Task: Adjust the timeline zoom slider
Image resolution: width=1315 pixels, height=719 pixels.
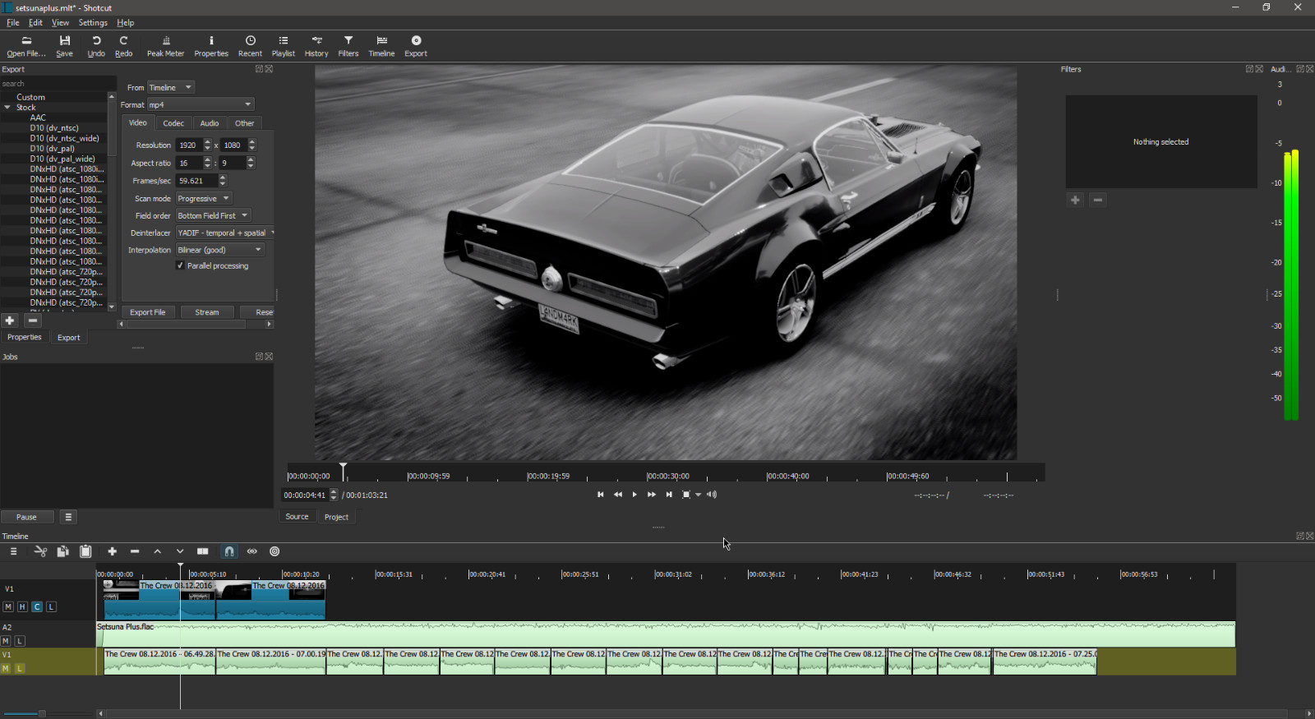Action: 41,713
